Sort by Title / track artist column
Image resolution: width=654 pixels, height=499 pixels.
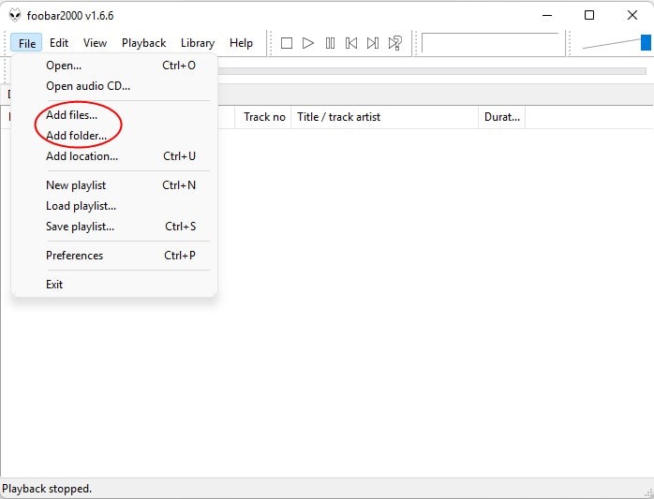click(338, 117)
